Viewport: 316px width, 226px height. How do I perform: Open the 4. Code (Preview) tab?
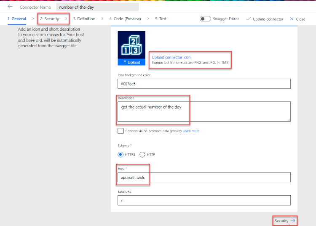pyautogui.click(x=125, y=19)
